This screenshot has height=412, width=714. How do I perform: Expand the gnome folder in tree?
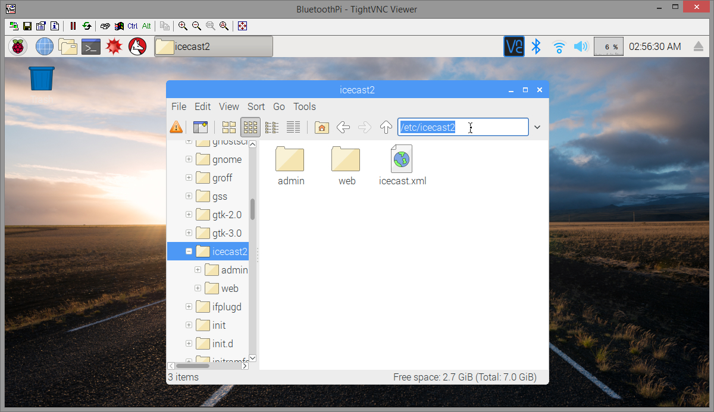[x=189, y=159]
